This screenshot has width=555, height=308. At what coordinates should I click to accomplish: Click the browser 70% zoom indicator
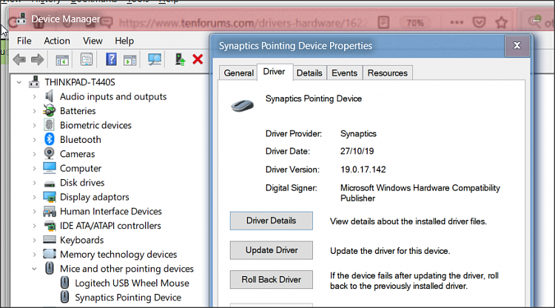415,23
